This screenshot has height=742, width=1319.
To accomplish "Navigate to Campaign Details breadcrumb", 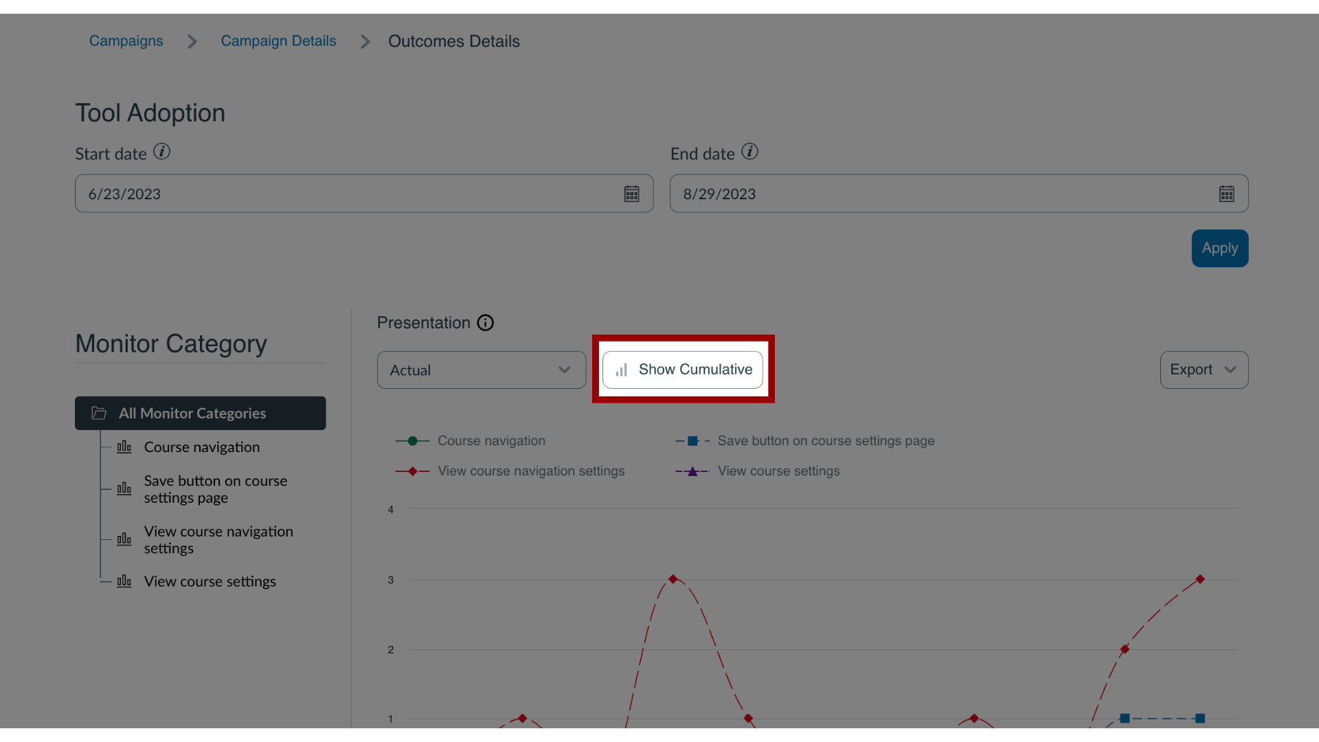I will (278, 41).
